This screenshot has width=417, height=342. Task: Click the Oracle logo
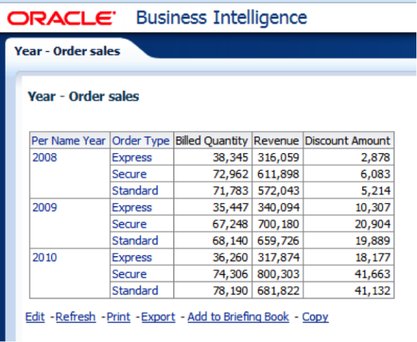[63, 17]
